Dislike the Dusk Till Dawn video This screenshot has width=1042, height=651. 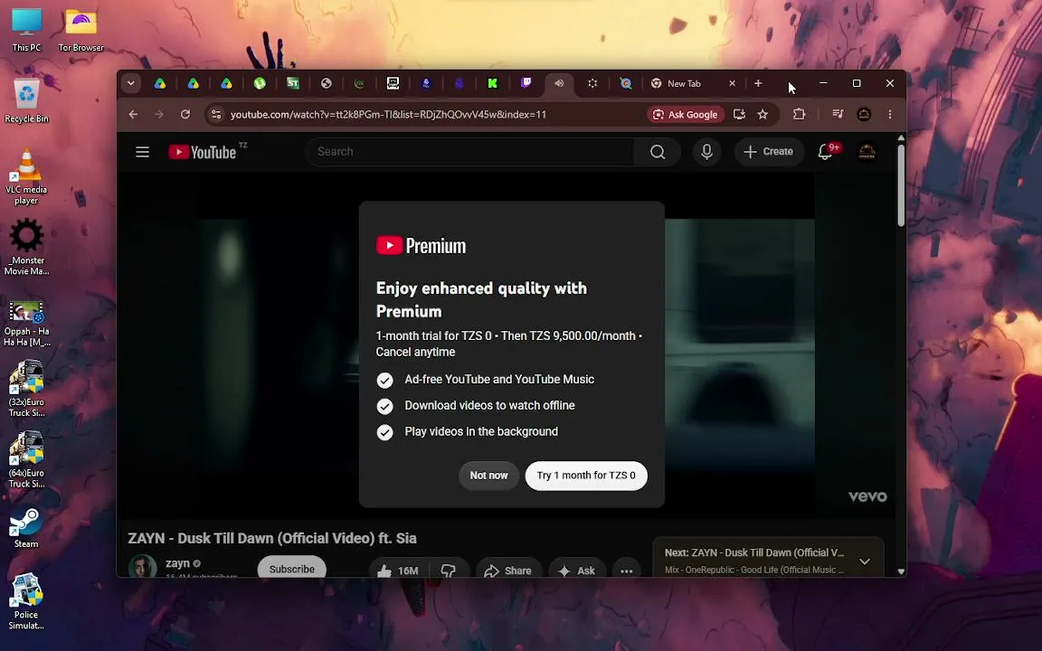tap(449, 571)
